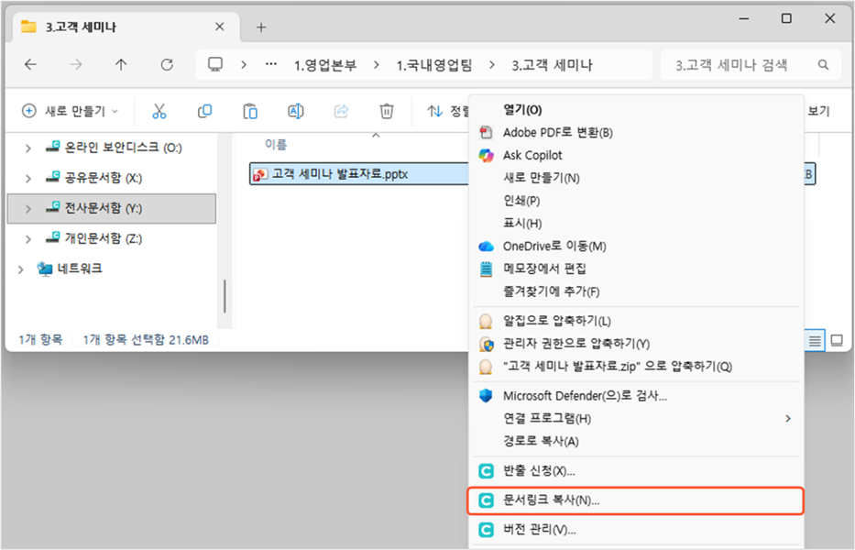The image size is (855, 550).
Task: Choose 반출 신청(X)... from context menu
Action: (x=539, y=471)
